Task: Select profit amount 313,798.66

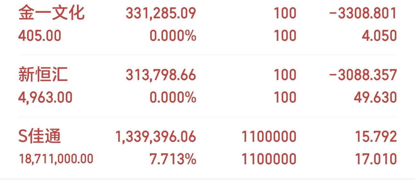Action: click(161, 75)
